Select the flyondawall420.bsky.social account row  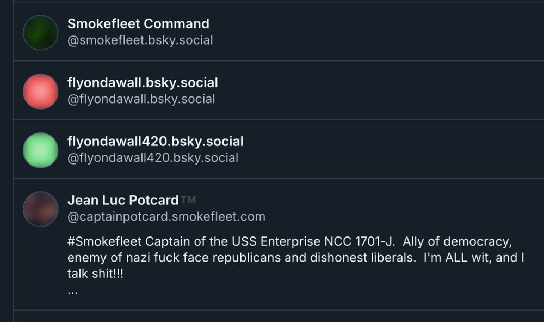coord(272,149)
